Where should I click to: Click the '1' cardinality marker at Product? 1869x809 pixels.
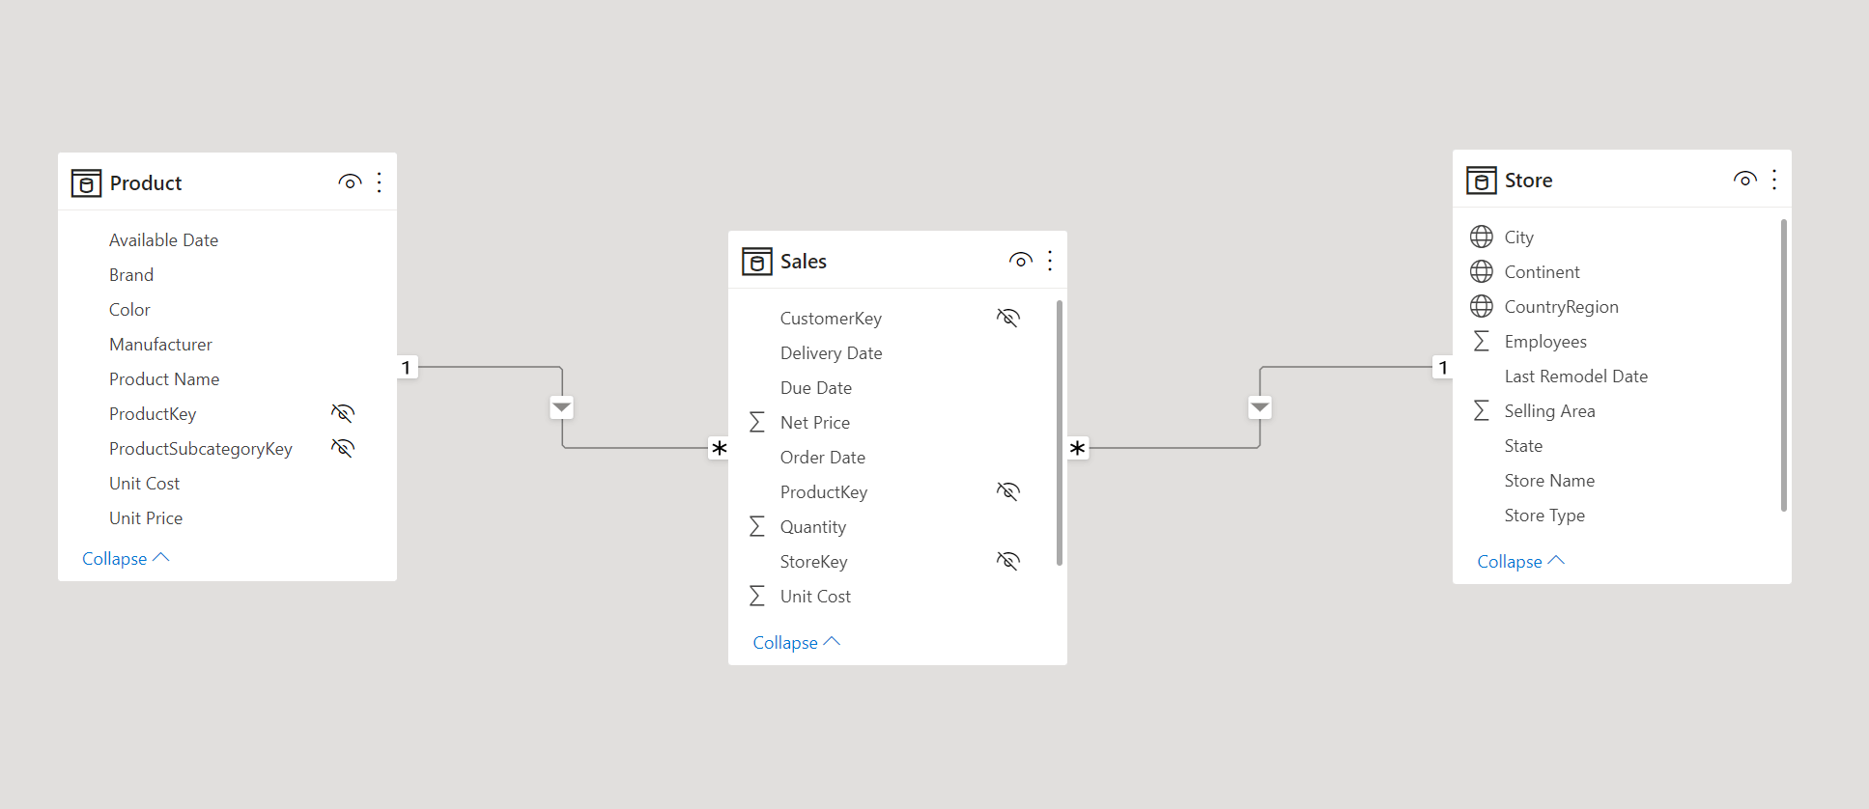tap(407, 367)
